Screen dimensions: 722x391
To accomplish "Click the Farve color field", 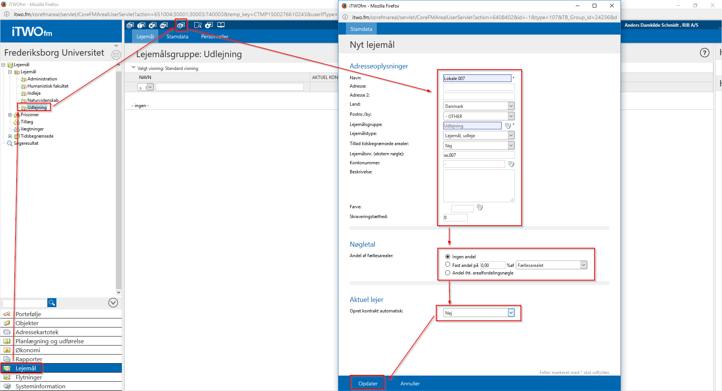I will pyautogui.click(x=462, y=208).
